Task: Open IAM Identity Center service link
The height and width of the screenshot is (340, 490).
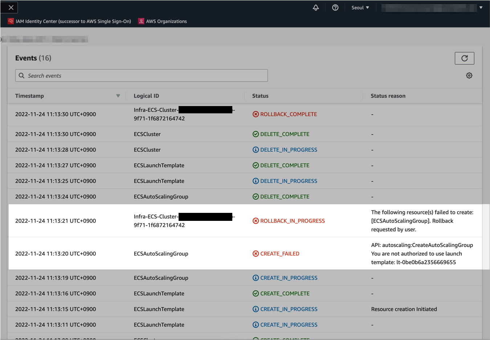Action: pyautogui.click(x=73, y=21)
